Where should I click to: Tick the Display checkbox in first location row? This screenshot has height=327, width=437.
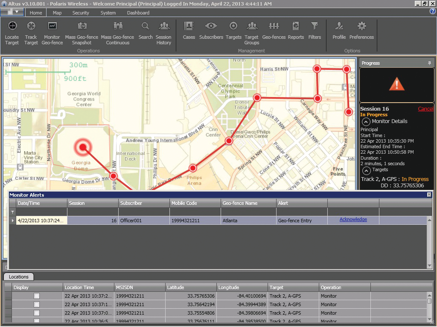pyautogui.click(x=37, y=296)
